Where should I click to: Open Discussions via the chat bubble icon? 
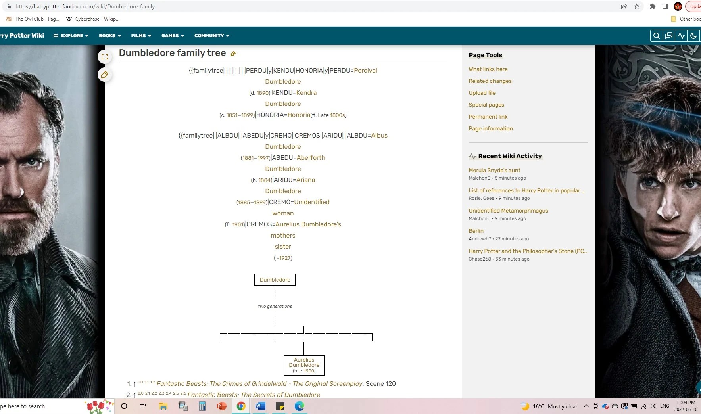(x=668, y=36)
